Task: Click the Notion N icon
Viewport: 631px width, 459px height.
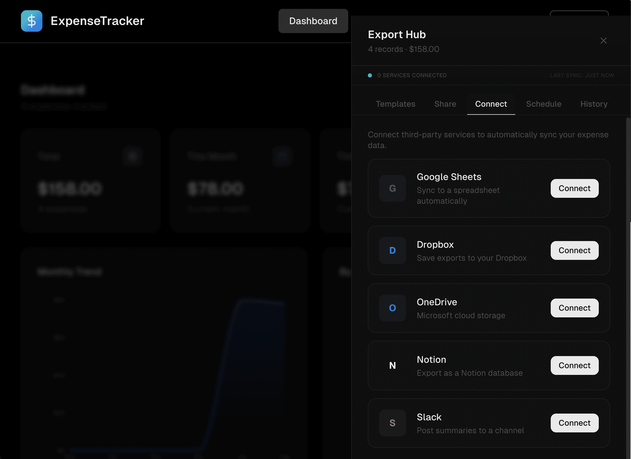Action: [x=392, y=365]
